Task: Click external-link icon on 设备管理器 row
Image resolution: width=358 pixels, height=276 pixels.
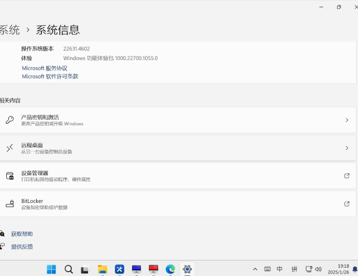Action: [x=347, y=176]
